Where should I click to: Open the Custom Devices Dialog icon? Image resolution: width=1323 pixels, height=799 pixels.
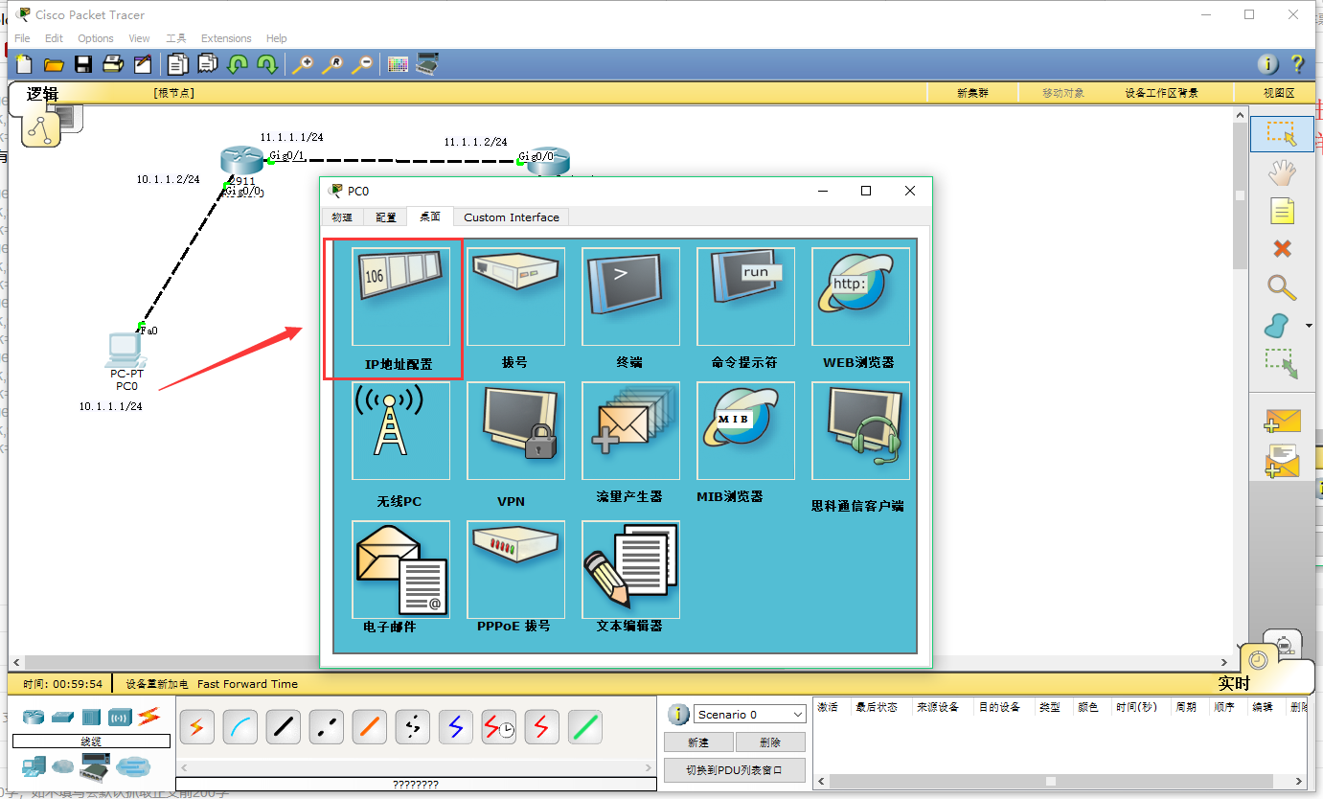(427, 64)
